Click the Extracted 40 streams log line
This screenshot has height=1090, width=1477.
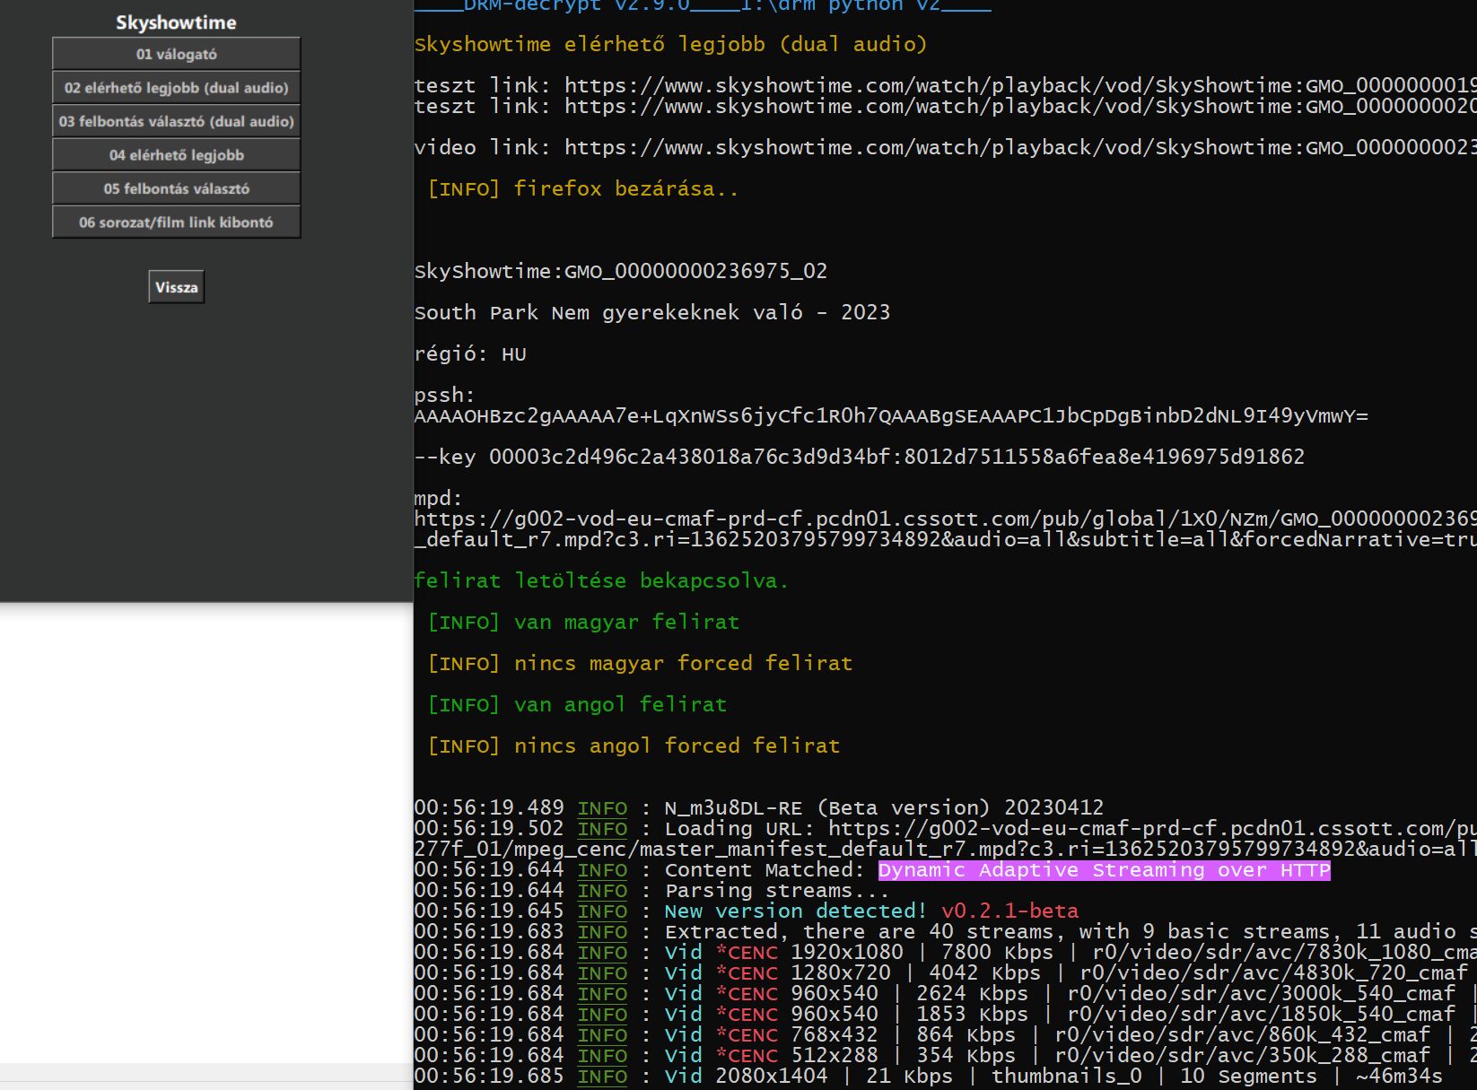(x=945, y=932)
